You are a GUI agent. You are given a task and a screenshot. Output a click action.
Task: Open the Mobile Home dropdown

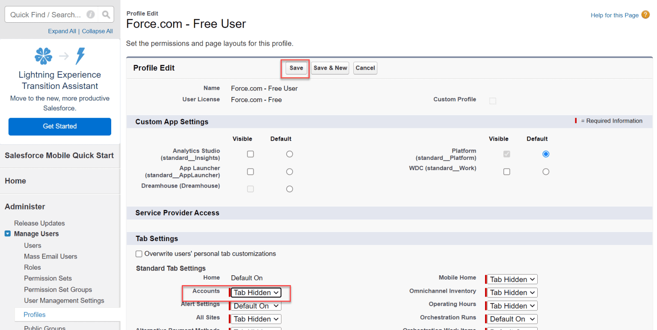tap(512, 280)
